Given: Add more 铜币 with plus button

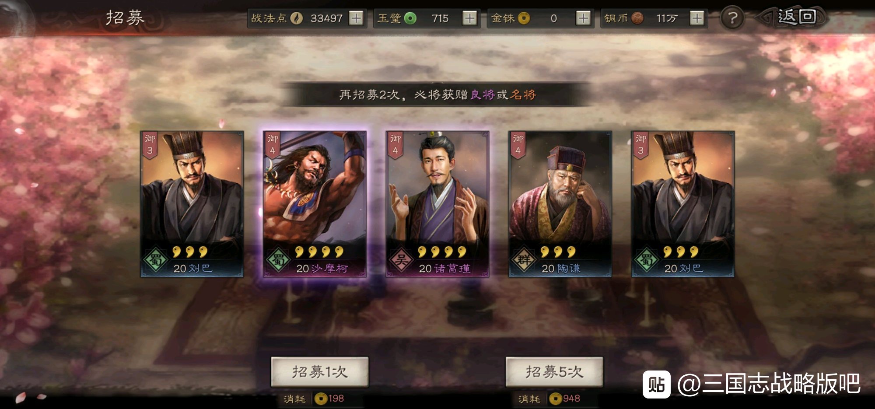Looking at the screenshot, I should pos(696,18).
